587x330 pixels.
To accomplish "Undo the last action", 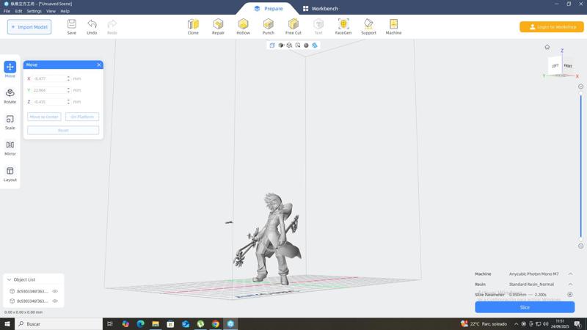I will point(92,27).
